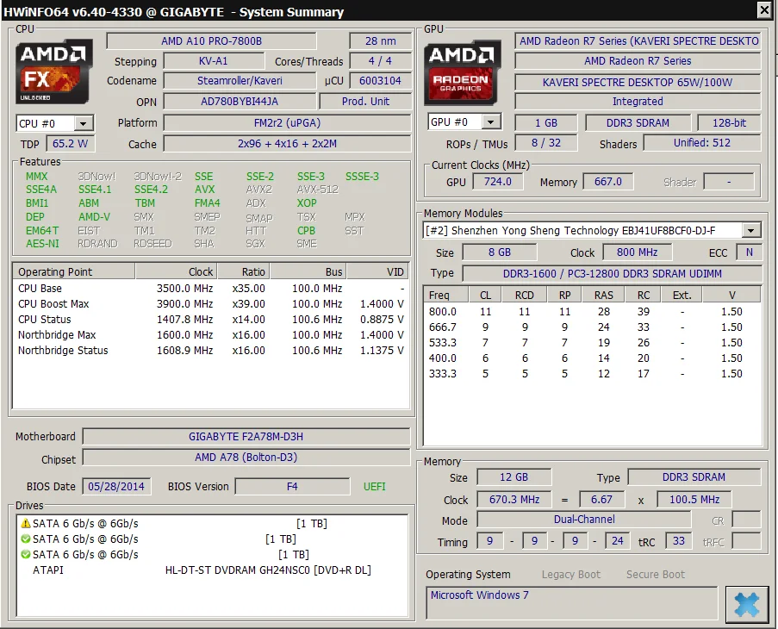Click the AMD FX Unlocked CPU logo
778x629 pixels.
click(54, 72)
